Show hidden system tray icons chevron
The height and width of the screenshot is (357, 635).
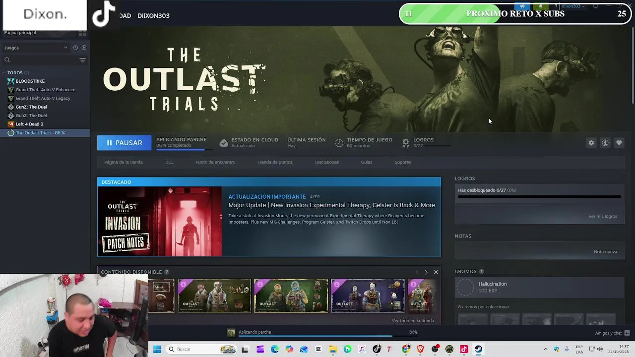[545, 349]
